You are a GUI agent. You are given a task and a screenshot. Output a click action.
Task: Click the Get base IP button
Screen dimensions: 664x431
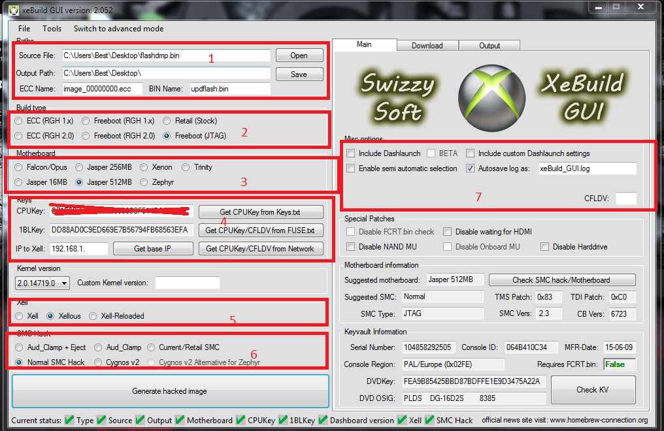153,249
